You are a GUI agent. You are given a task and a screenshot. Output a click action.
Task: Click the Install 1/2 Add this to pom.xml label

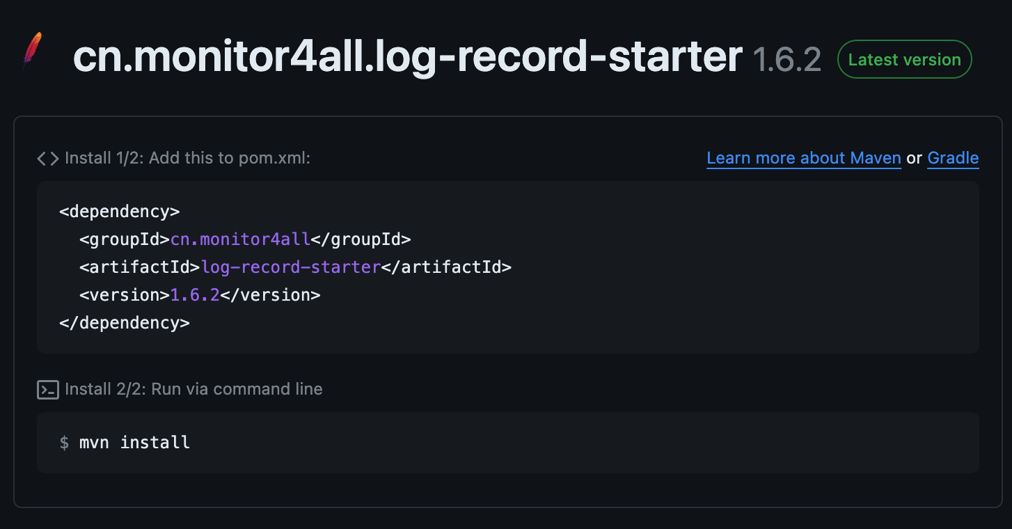tap(187, 159)
